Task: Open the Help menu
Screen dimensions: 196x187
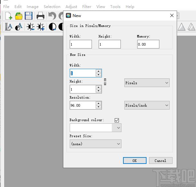Action: 130,7
